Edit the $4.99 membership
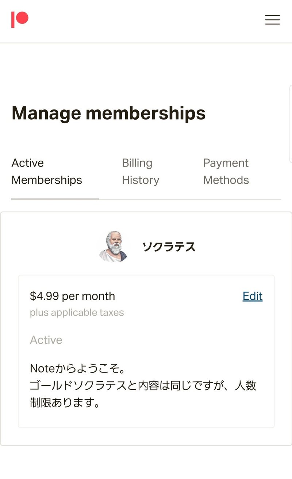Screen dimensions: 292x479 coord(253,296)
